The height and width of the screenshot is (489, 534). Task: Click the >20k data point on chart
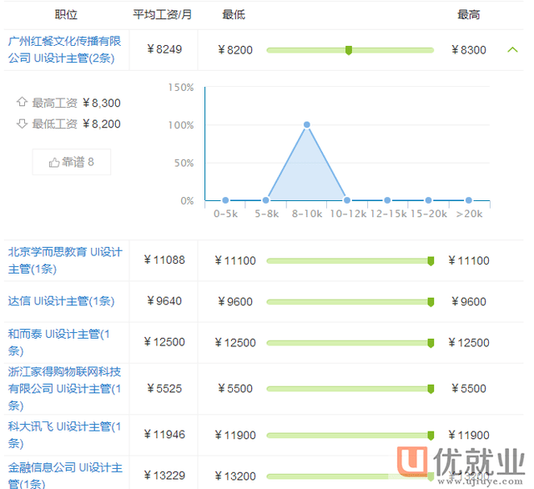click(x=469, y=200)
